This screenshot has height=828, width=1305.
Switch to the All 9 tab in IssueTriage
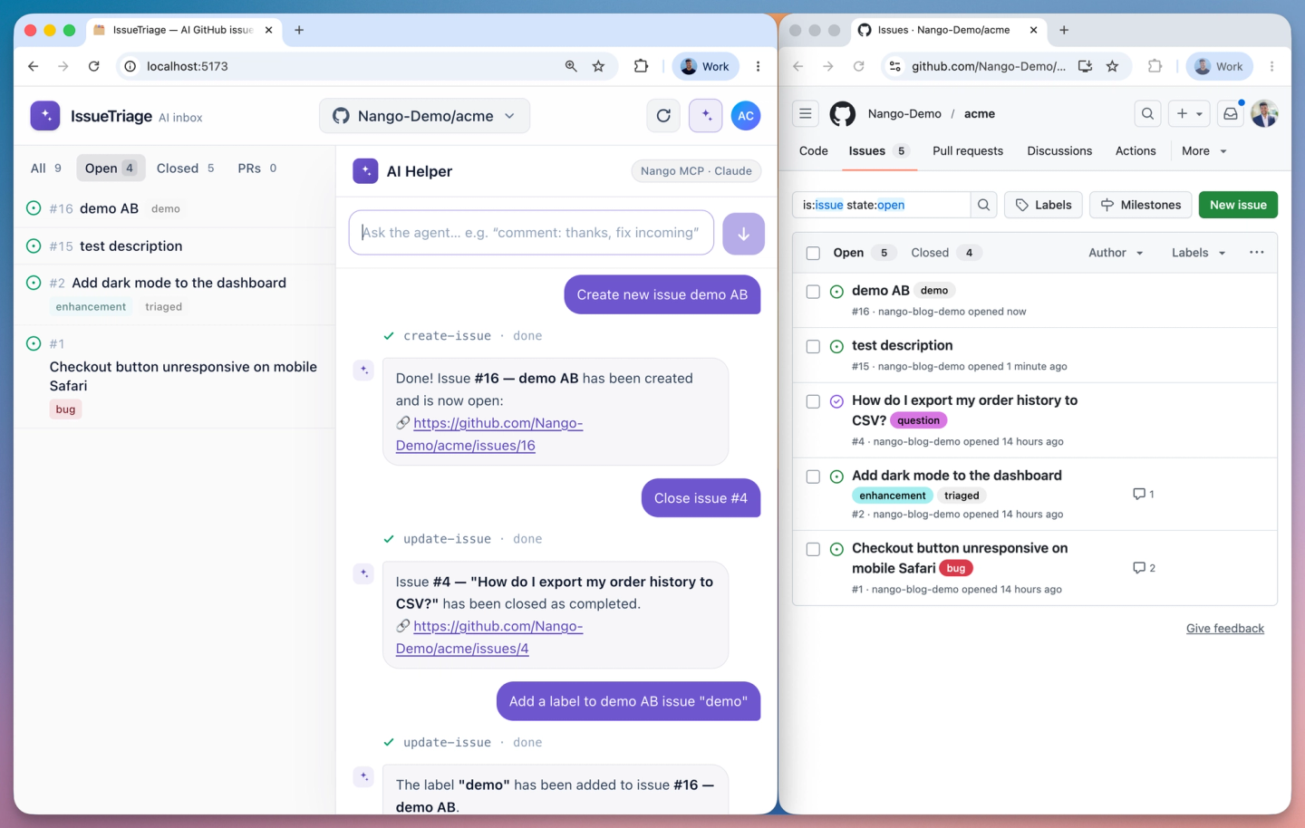point(46,168)
